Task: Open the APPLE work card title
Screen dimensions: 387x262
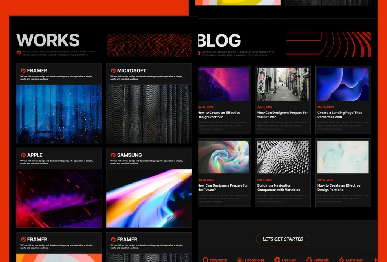Action: click(x=35, y=155)
